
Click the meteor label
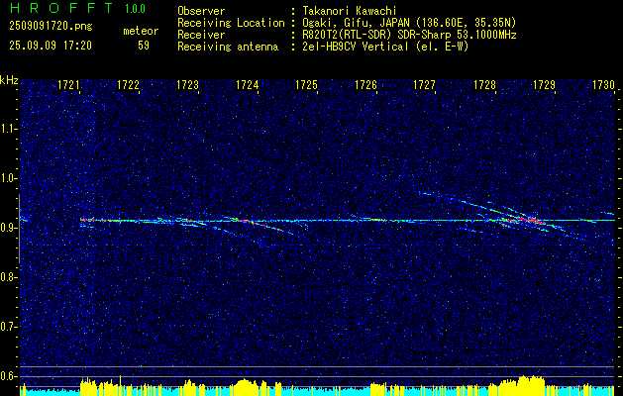pyautogui.click(x=141, y=31)
